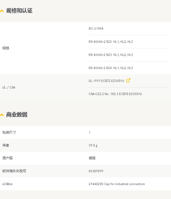This screenshot has width=171, height=199.
Task: Select the net weight value 39.8 g
Action: coord(93,145)
